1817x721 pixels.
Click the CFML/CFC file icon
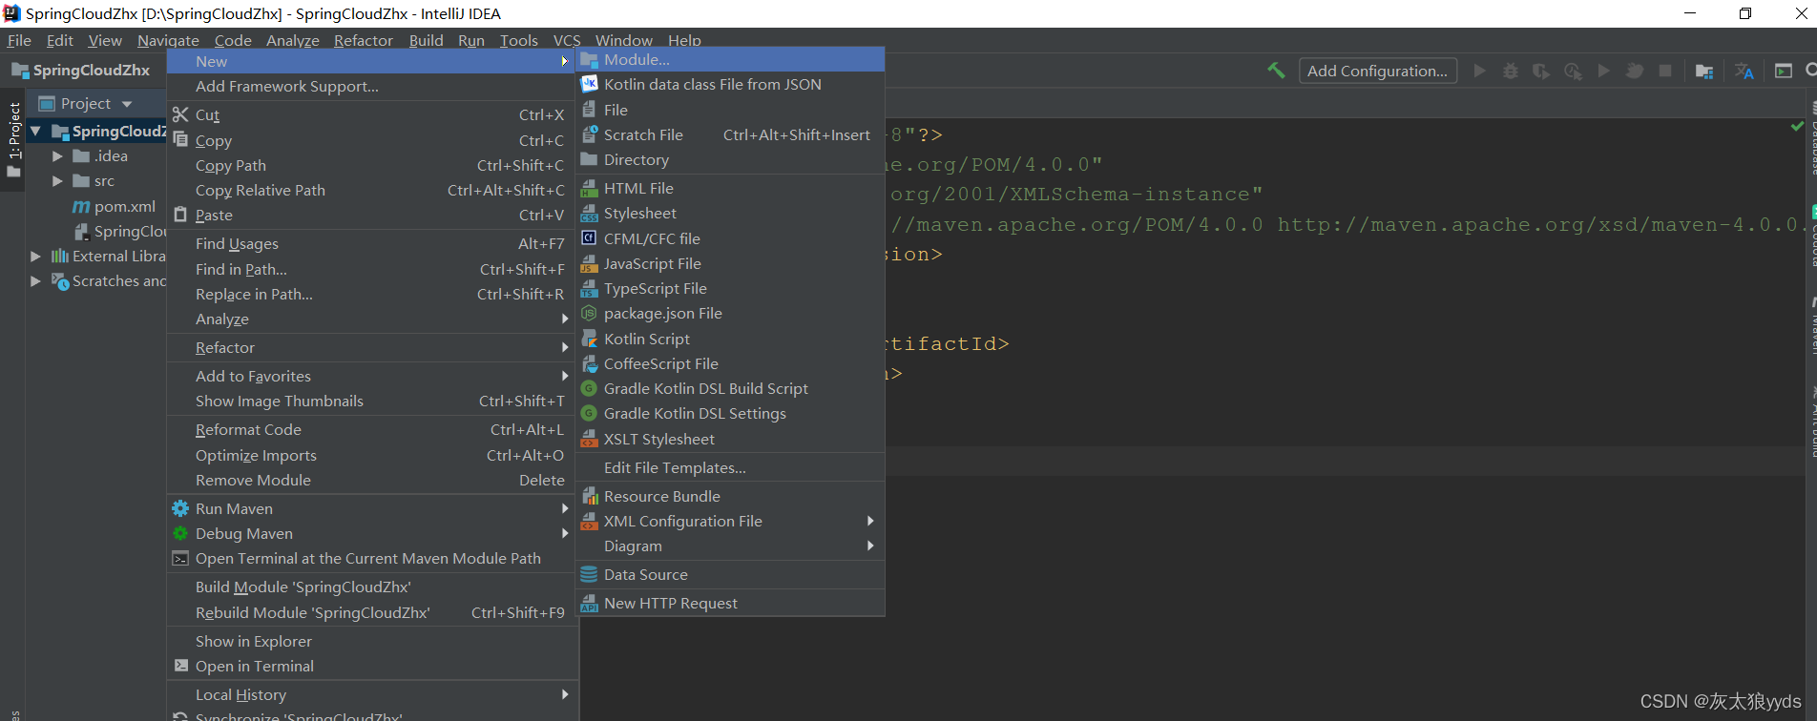(590, 238)
